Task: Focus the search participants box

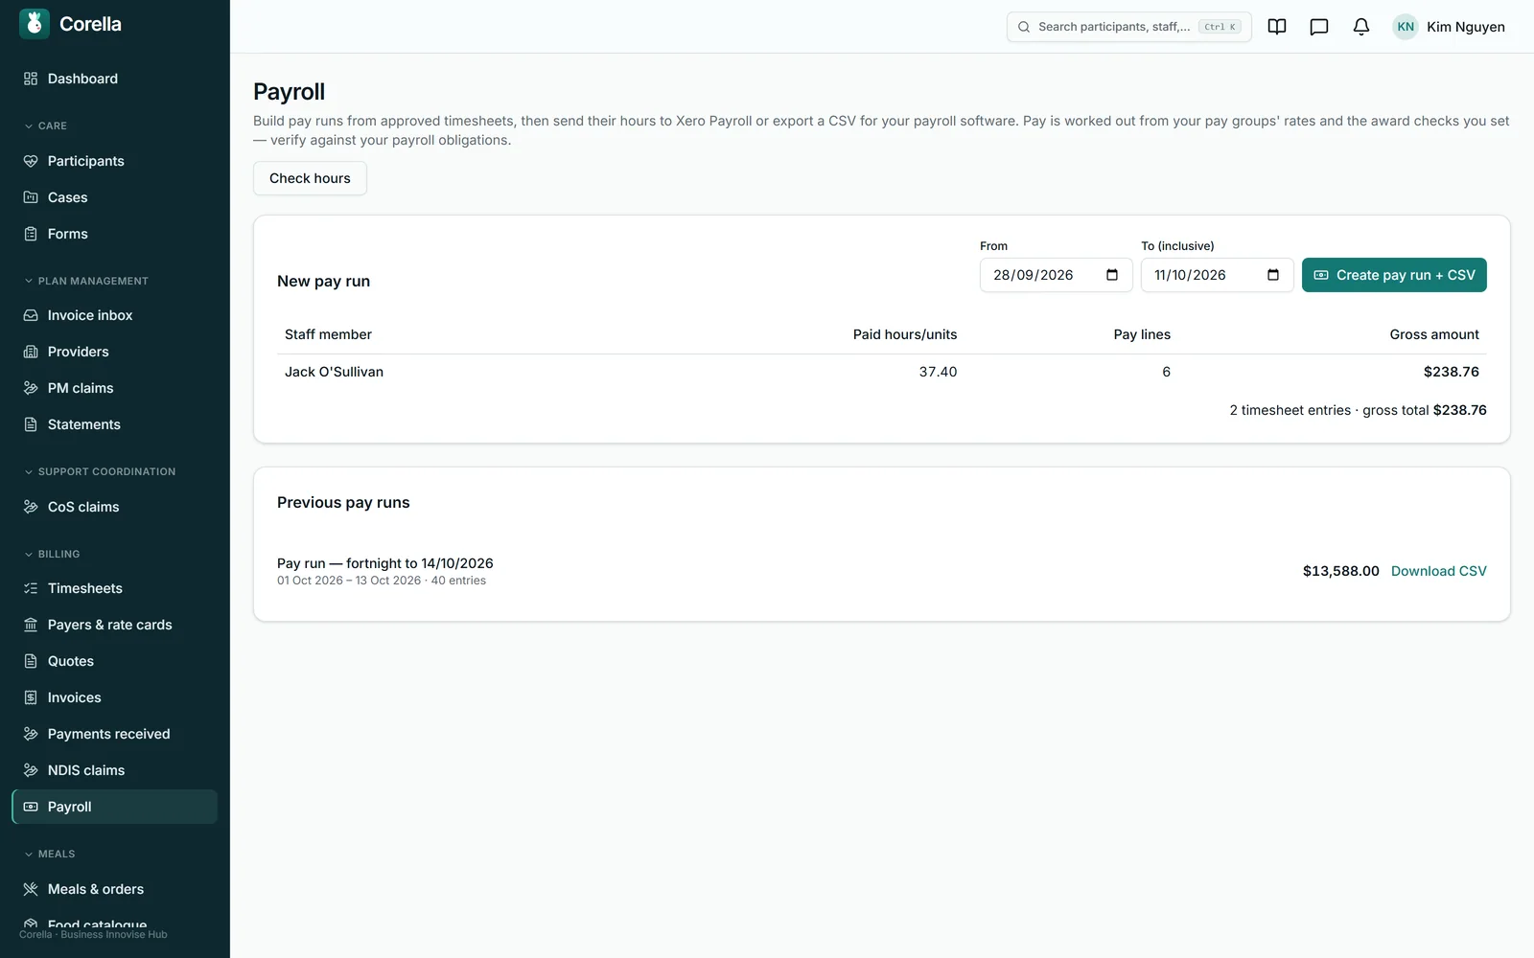Action: [x=1128, y=27]
